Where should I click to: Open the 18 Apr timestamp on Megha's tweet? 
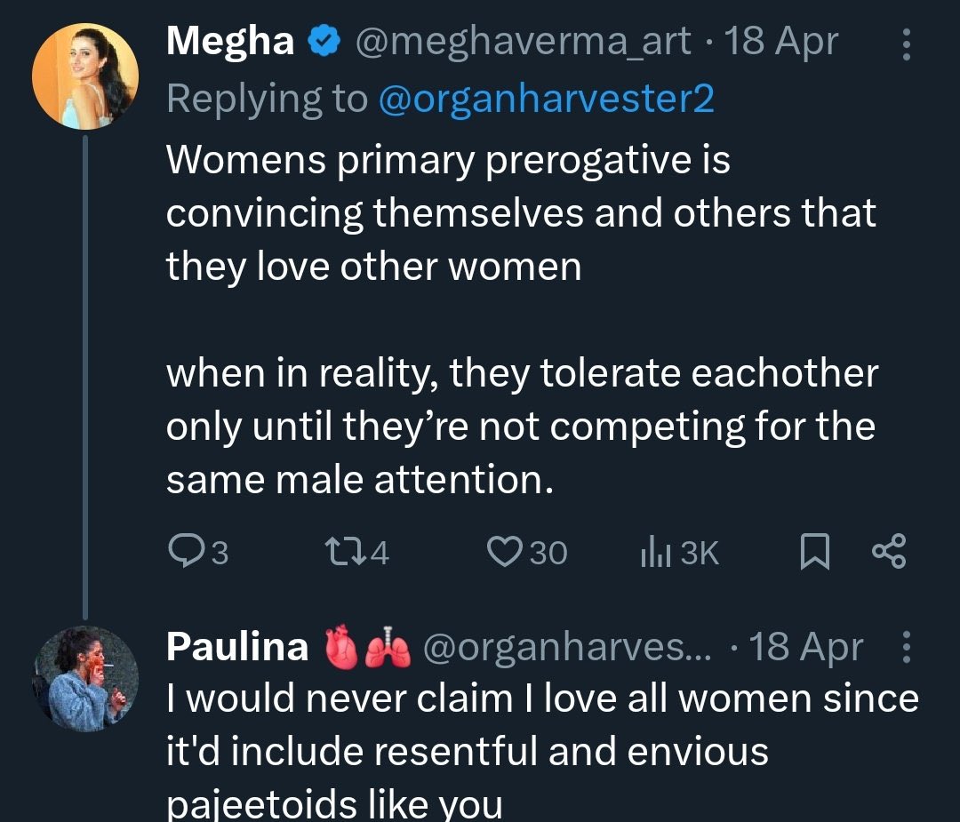coord(782,41)
